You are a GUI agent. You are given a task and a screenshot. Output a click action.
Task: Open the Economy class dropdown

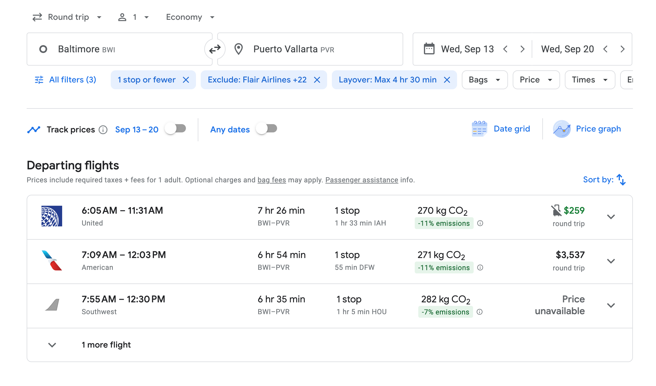coord(190,17)
